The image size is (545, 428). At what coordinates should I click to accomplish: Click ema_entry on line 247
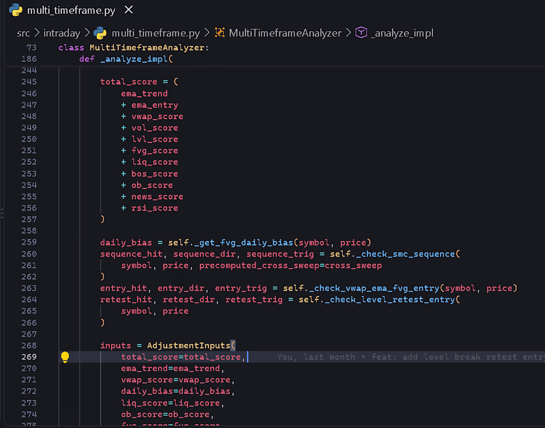(x=155, y=105)
